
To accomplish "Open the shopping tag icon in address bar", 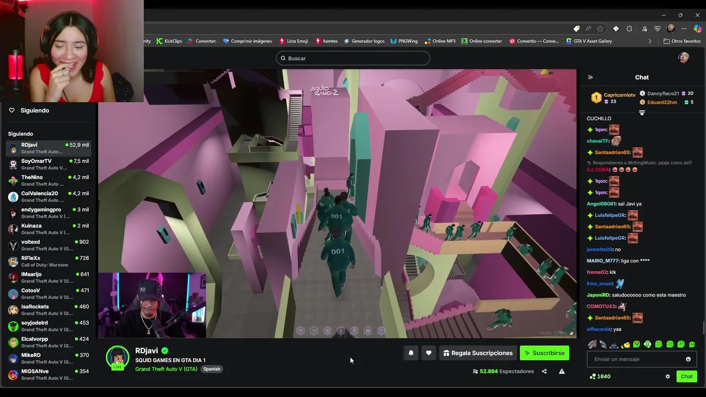I will click(x=576, y=29).
